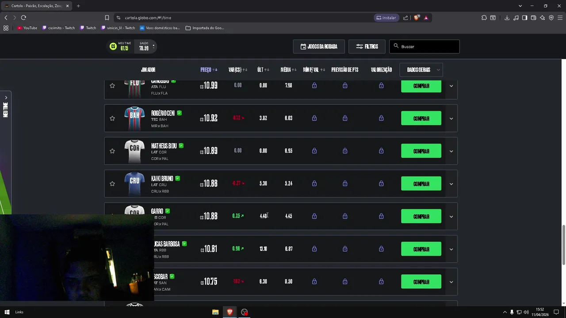Open Brave Wallet icon

(x=534, y=18)
